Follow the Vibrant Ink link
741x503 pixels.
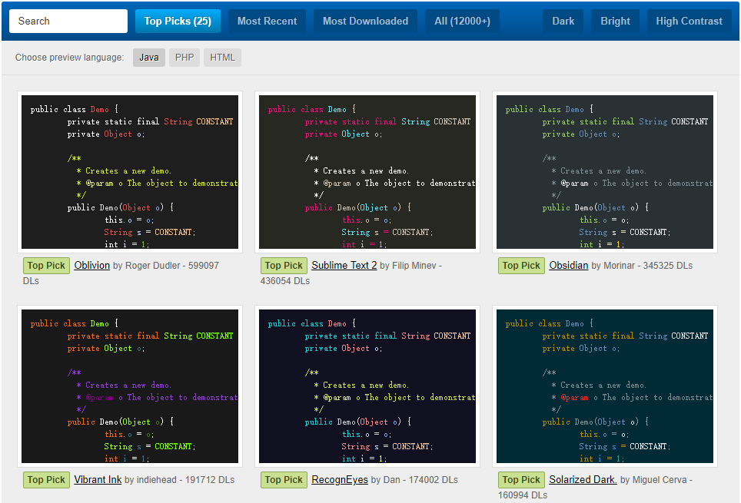click(x=98, y=480)
